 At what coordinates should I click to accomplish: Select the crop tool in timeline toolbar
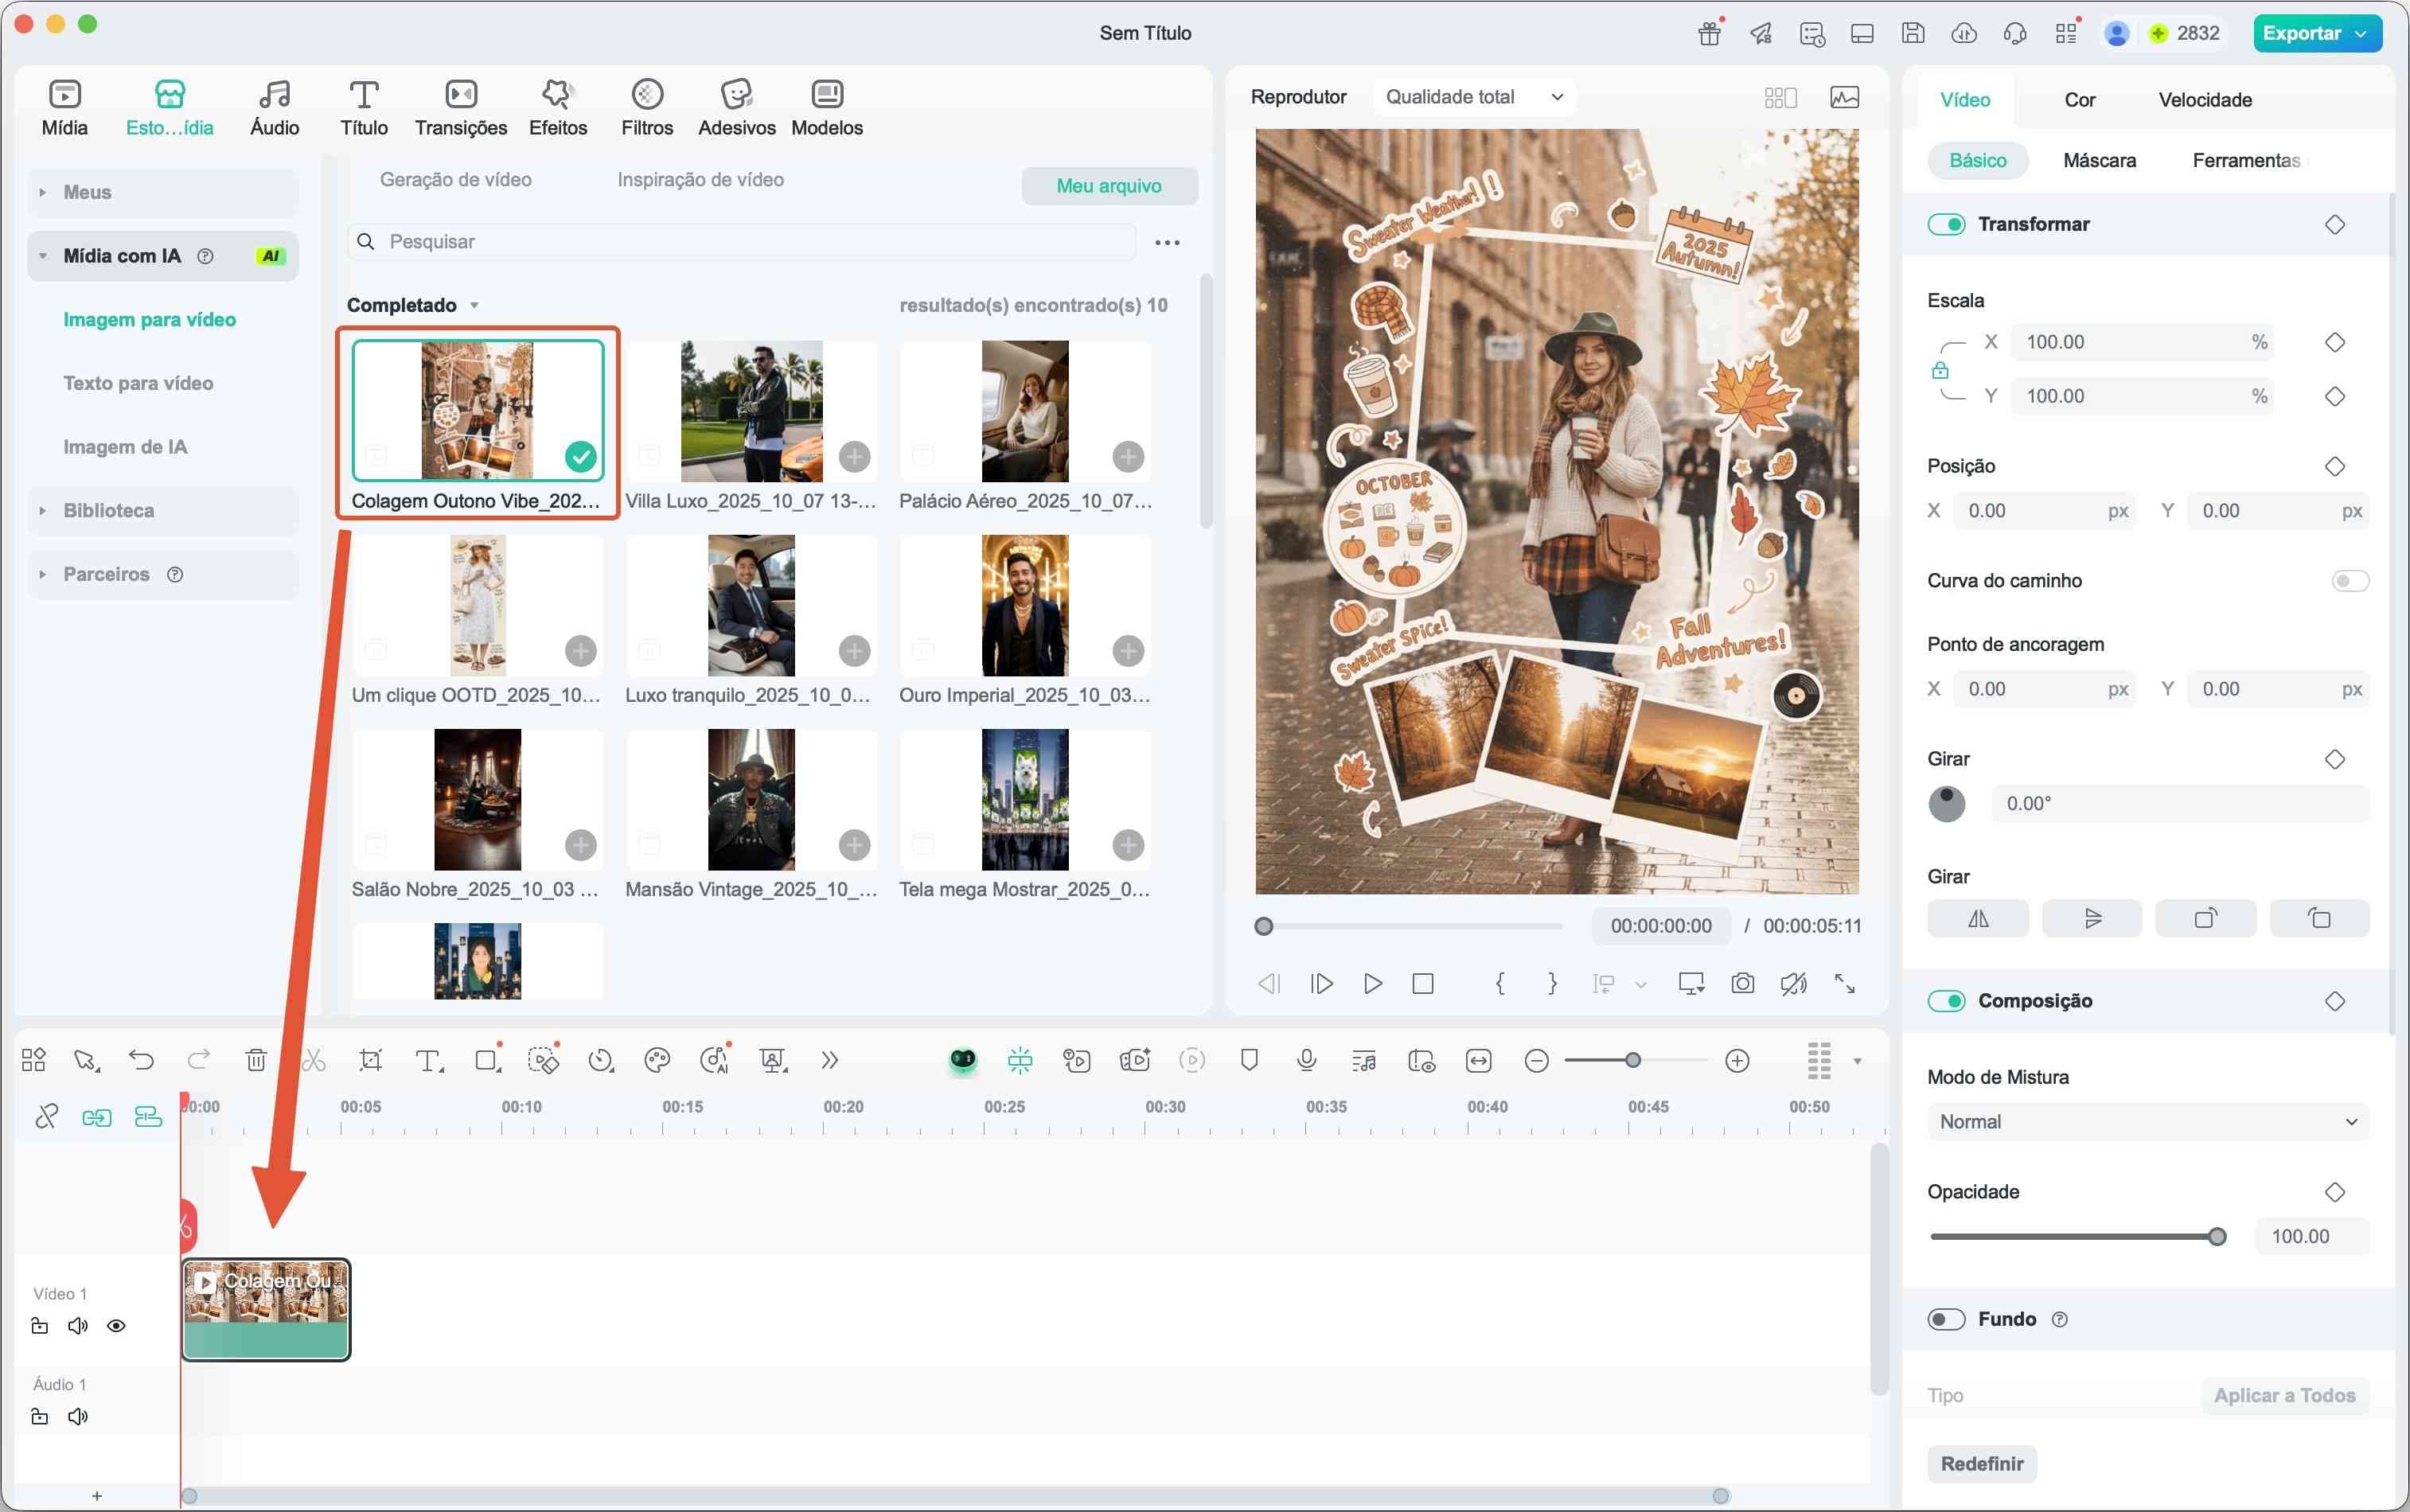click(x=371, y=1060)
